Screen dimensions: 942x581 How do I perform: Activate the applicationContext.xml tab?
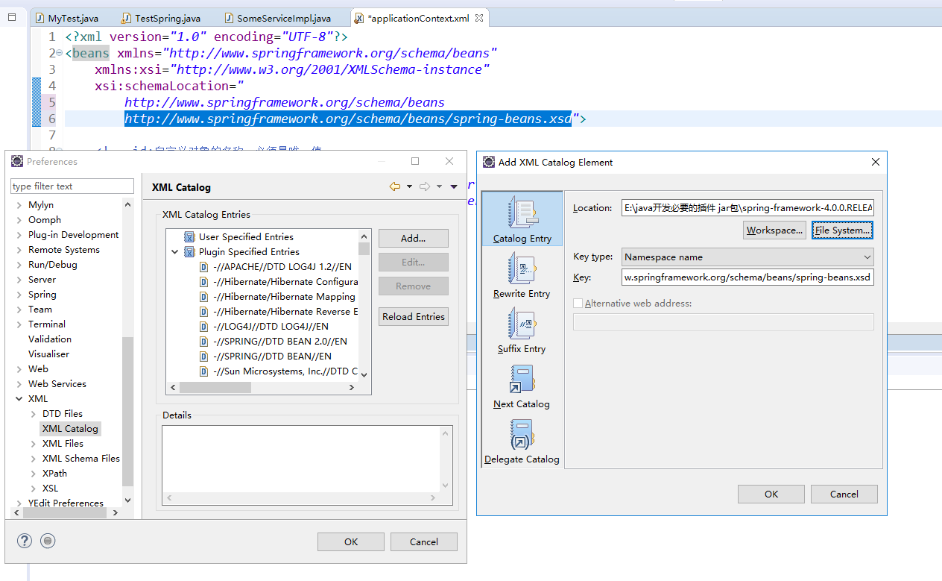point(418,18)
